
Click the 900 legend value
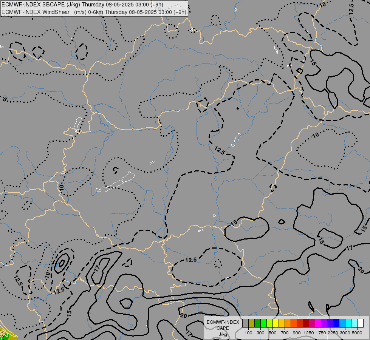(x=297, y=333)
